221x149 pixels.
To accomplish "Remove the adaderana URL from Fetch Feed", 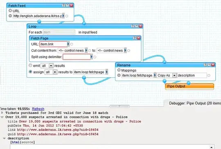I will 10,16.
